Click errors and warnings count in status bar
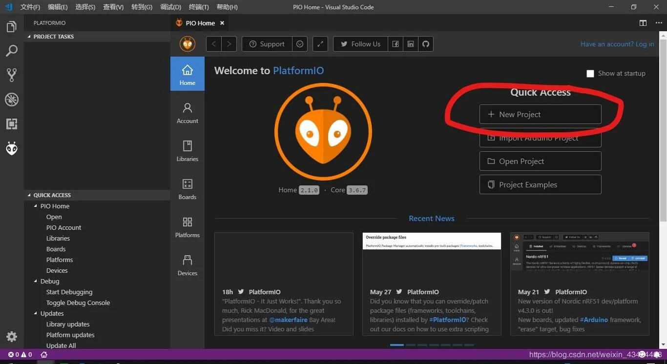The image size is (667, 364). coord(20,355)
